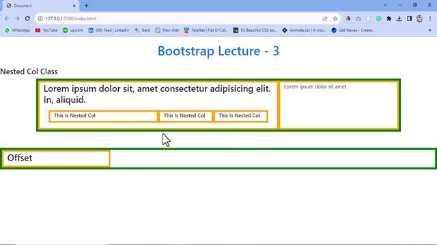The height and width of the screenshot is (245, 437).
Task: Click the house-shaped extension icon
Action: click(358, 18)
